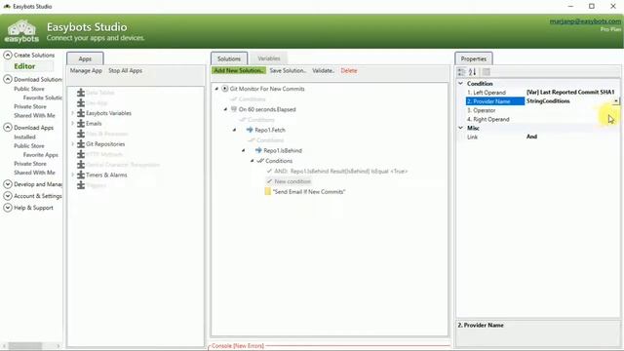624x351 pixels.
Task: Open the account email link in header
Action: pos(585,21)
